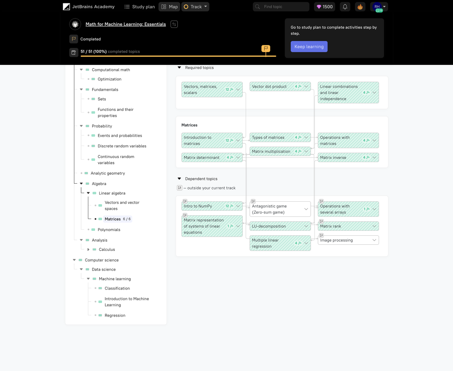The image size is (453, 371).
Task: Open the Vector dot product topic card
Action: (280, 86)
